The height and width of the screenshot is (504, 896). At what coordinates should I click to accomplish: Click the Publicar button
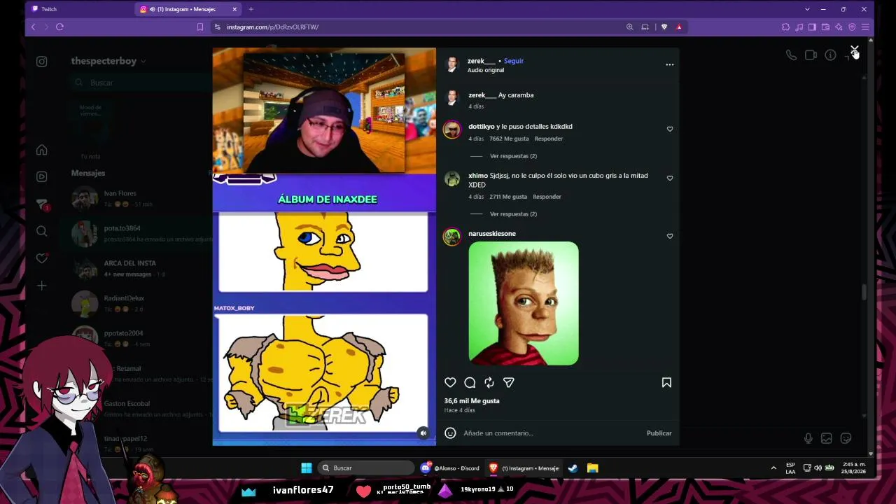point(659,433)
